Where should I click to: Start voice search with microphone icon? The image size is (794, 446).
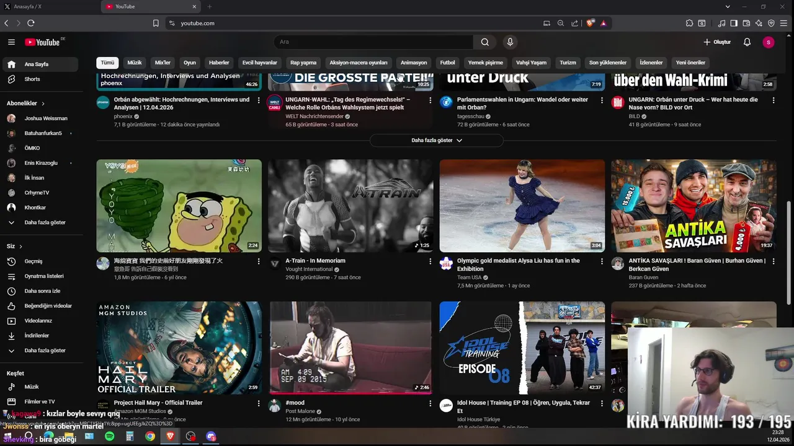(x=510, y=42)
